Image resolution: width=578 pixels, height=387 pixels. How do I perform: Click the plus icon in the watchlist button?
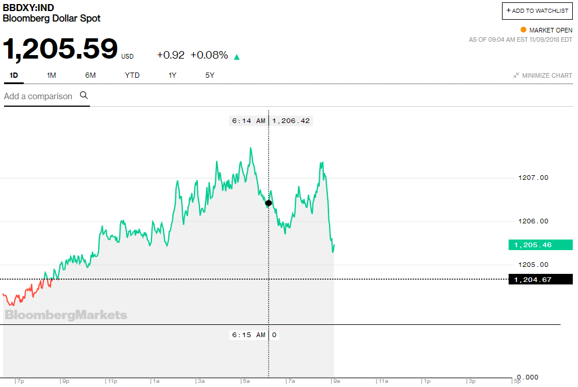tap(509, 10)
